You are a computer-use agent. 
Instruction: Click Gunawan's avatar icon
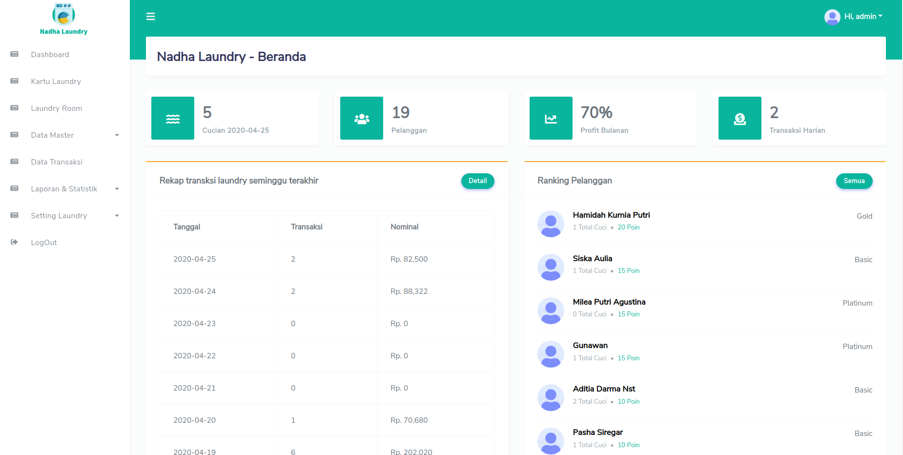551,354
